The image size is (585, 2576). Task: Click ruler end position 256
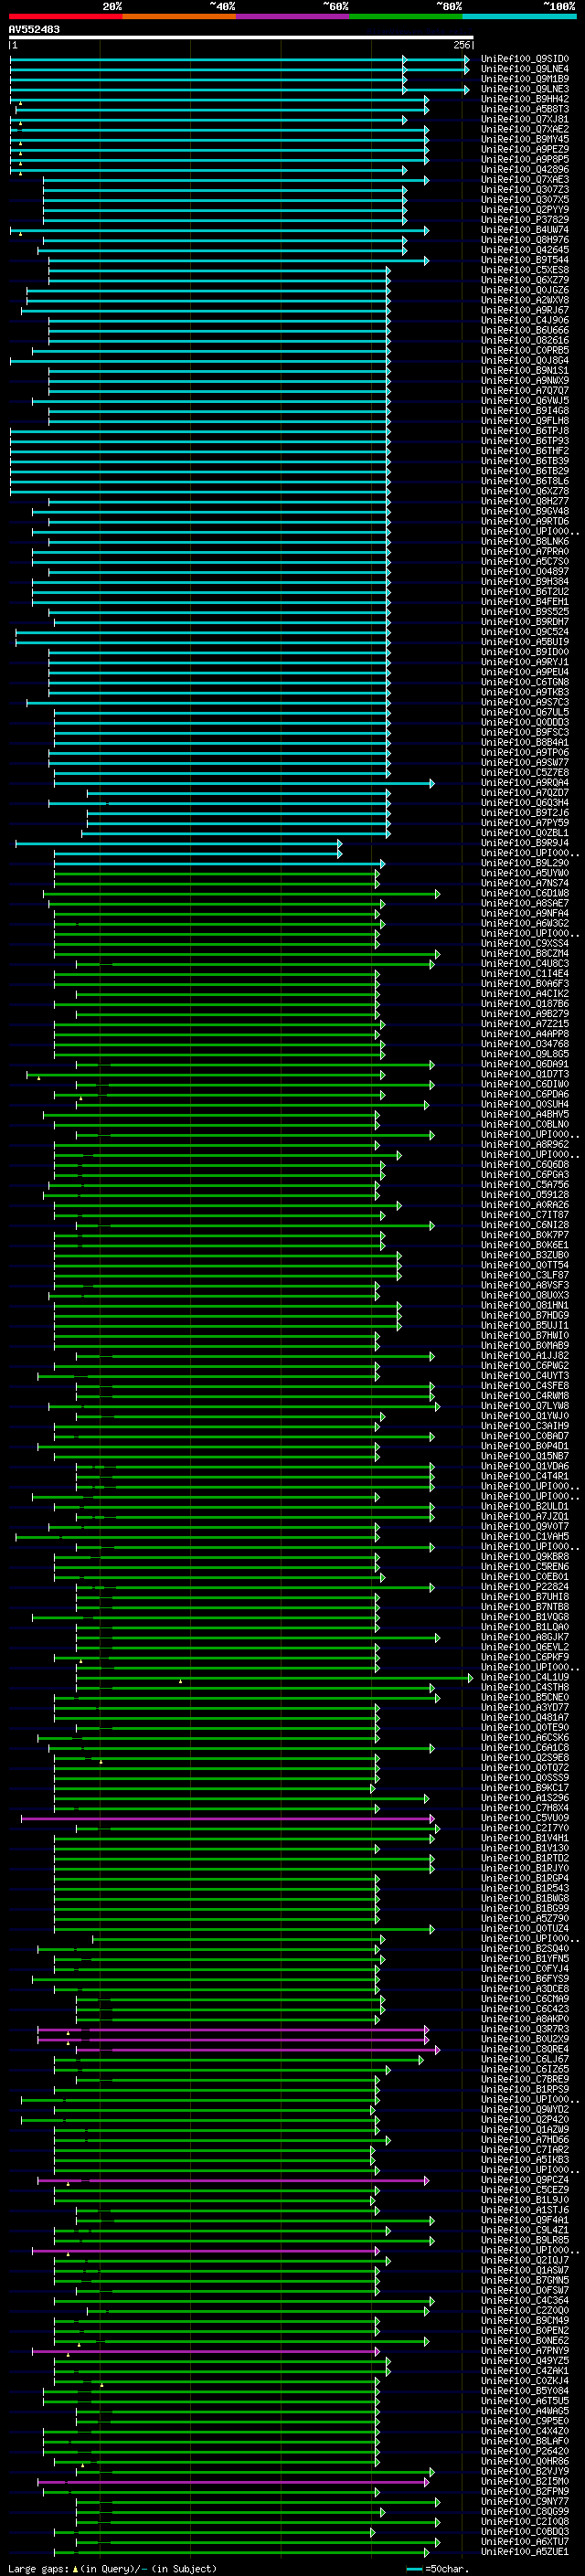tap(461, 45)
